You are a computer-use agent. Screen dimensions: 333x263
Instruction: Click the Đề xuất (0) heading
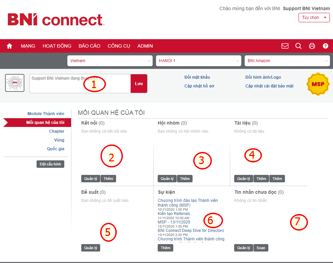93,192
